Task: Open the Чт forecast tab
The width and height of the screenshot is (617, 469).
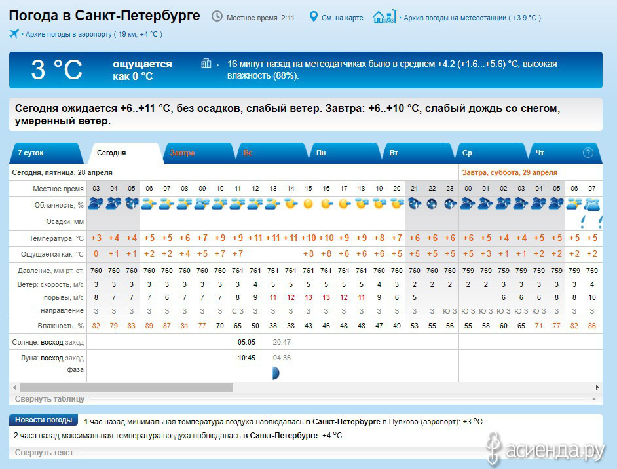Action: pyautogui.click(x=565, y=153)
